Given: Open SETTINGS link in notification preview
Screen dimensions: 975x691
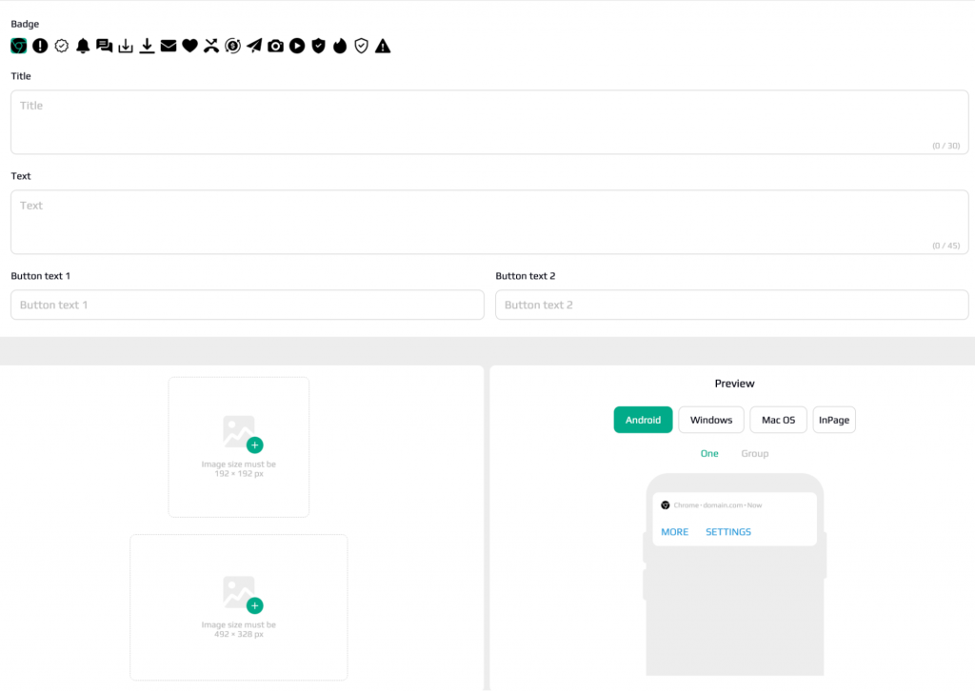Looking at the screenshot, I should point(728,532).
